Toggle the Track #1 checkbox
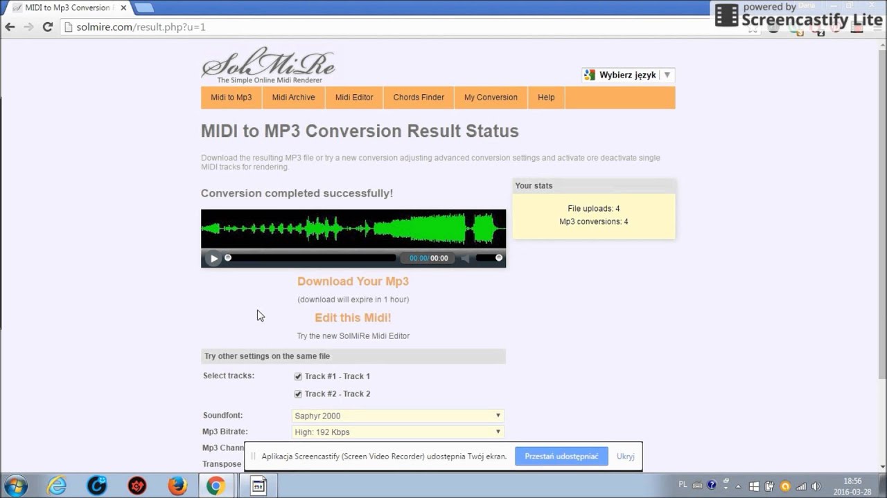887x498 pixels. 298,376
